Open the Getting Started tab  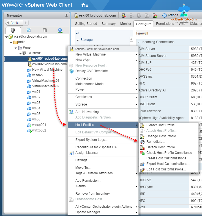tap(86, 24)
